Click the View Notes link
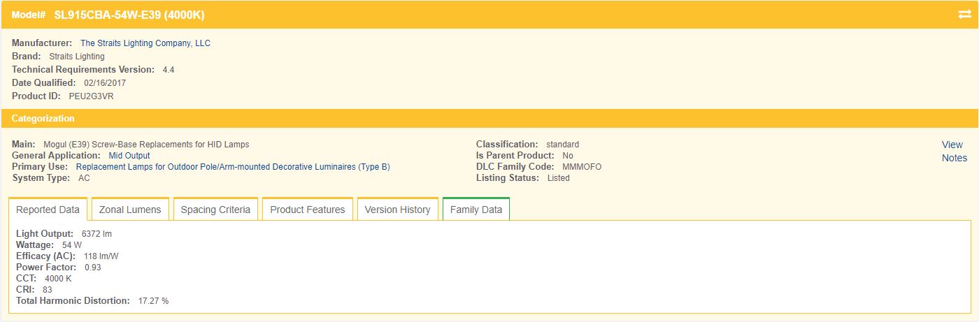The height and width of the screenshot is (322, 979). pyautogui.click(x=954, y=151)
